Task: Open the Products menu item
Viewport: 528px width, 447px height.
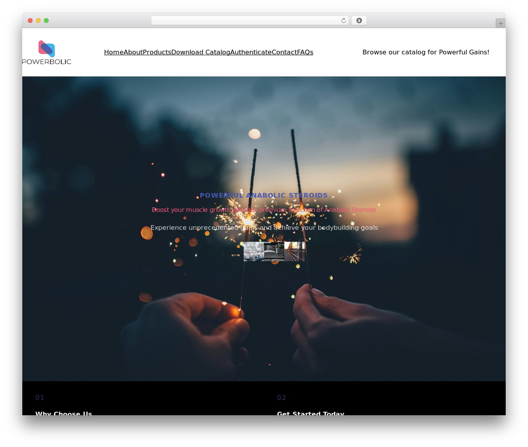Action: [x=157, y=52]
